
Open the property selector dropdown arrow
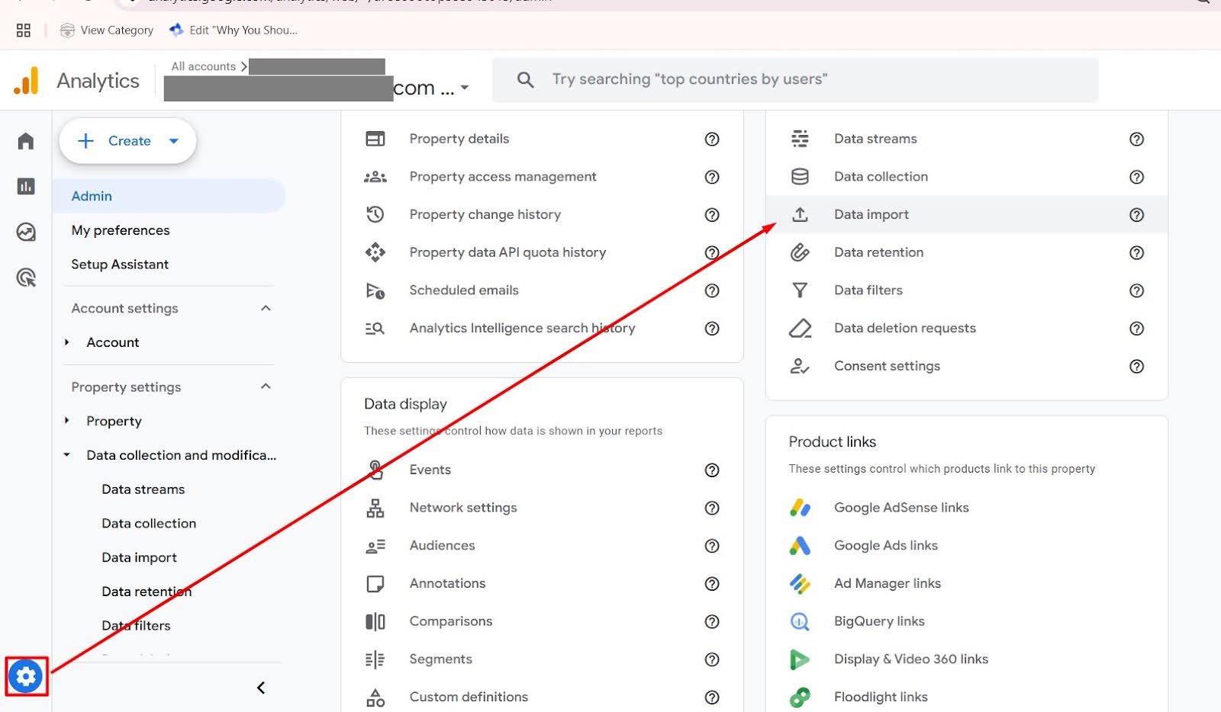465,88
